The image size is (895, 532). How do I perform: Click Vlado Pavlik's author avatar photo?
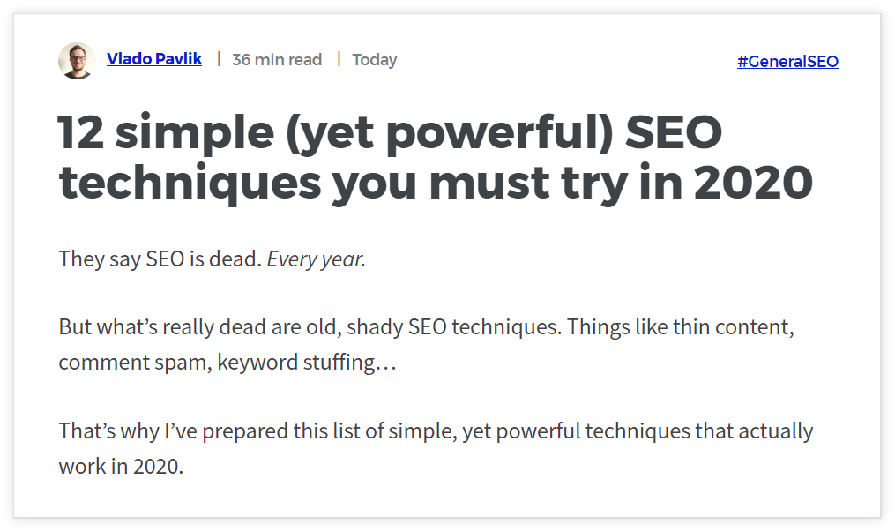coord(77,61)
